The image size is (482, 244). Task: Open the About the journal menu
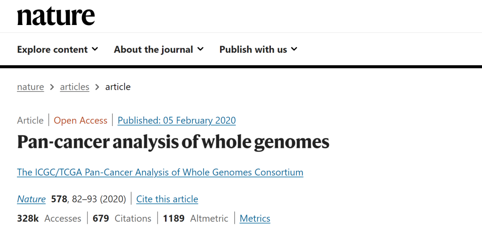click(x=158, y=49)
